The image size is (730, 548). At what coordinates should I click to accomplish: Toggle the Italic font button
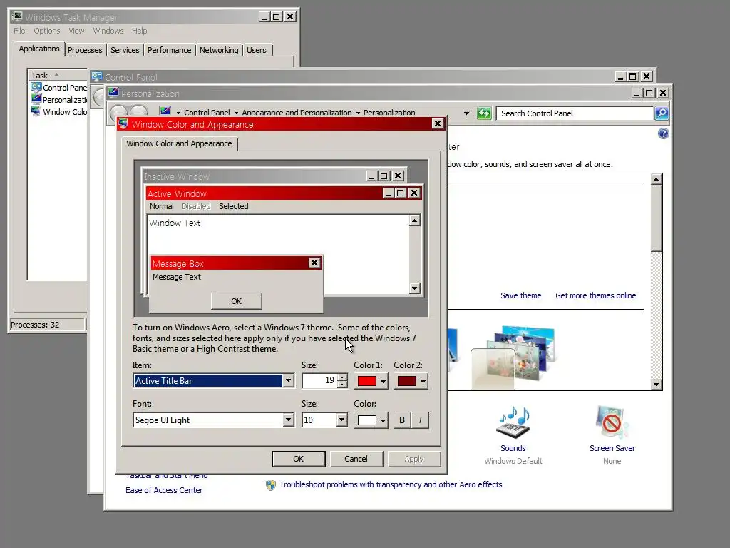(x=420, y=420)
